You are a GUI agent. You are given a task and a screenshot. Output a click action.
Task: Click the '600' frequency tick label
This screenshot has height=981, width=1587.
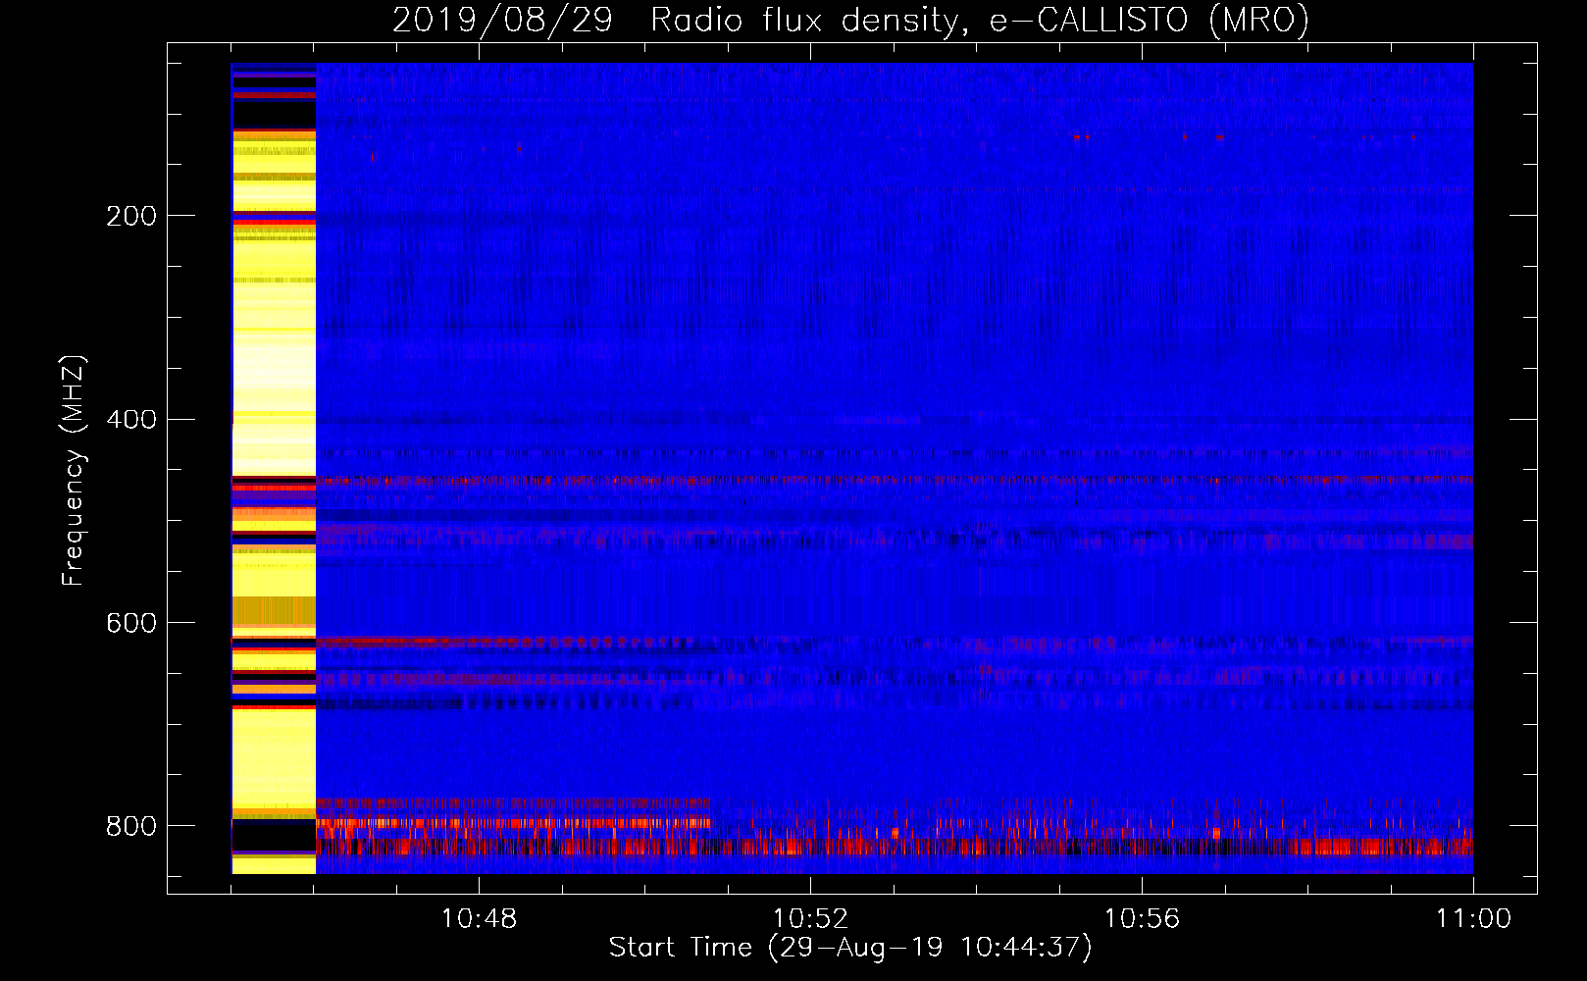point(131,624)
